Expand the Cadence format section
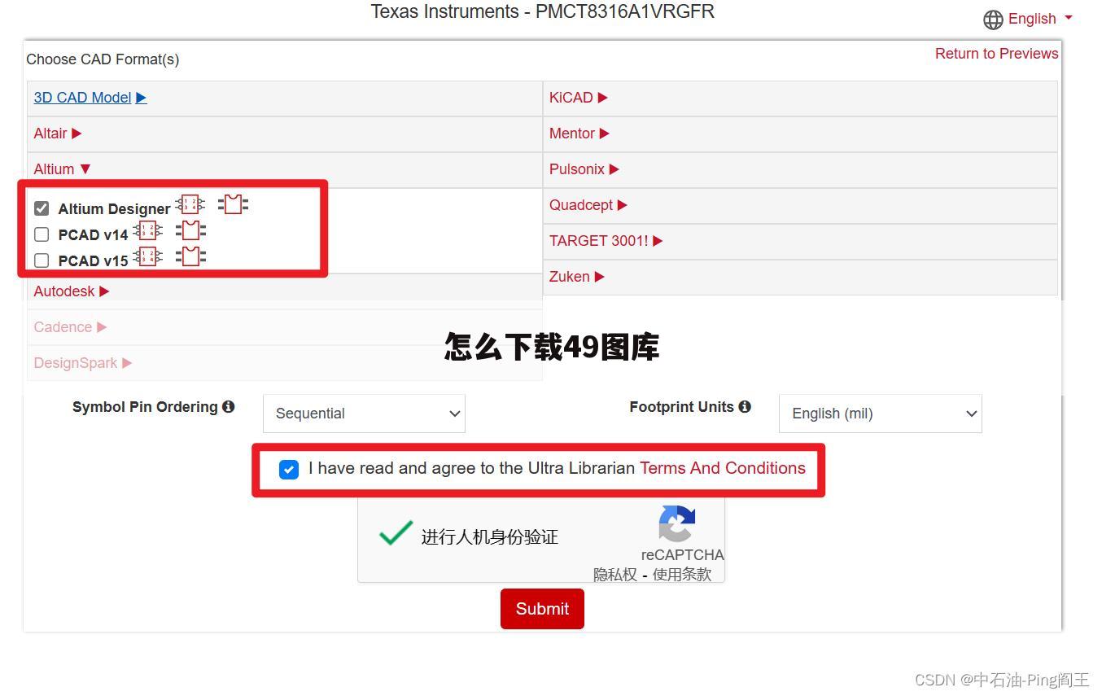Screen dimensions: 1102x696 pyautogui.click(x=70, y=327)
